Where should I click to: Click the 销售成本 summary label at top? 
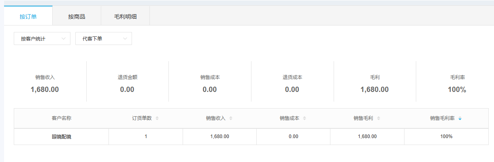(x=210, y=77)
